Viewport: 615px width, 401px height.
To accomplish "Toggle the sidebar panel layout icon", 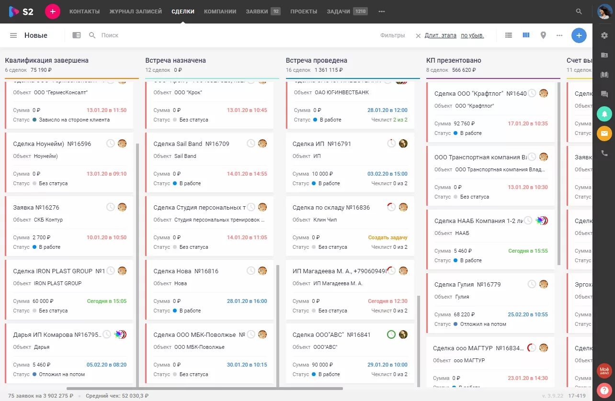I will [x=77, y=35].
